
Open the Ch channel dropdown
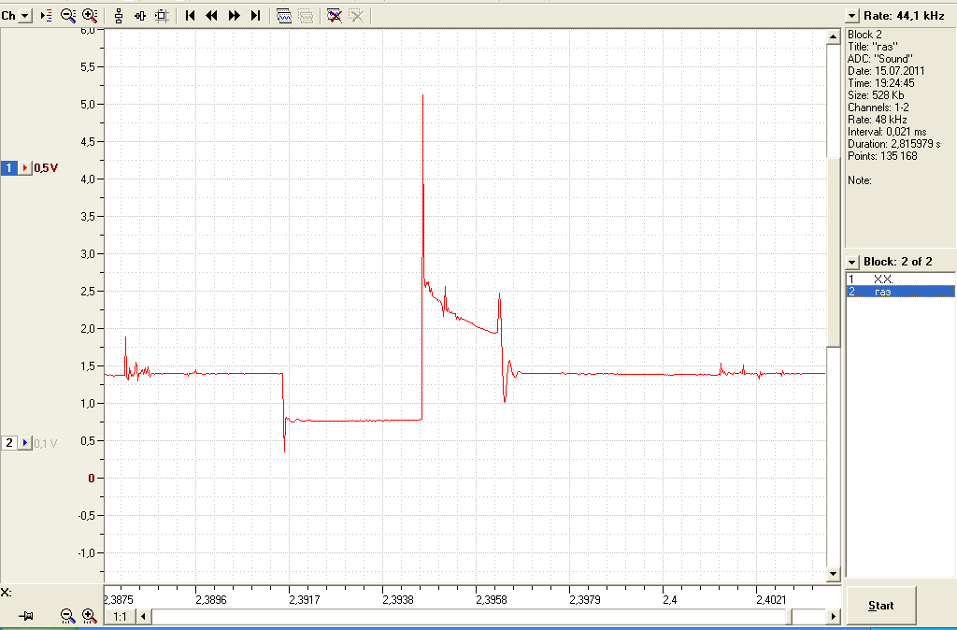(x=25, y=16)
